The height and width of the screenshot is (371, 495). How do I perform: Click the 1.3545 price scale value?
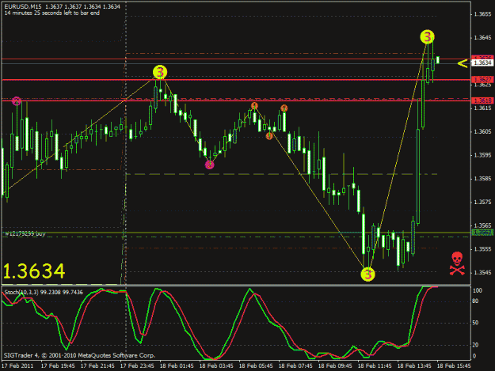pos(482,273)
